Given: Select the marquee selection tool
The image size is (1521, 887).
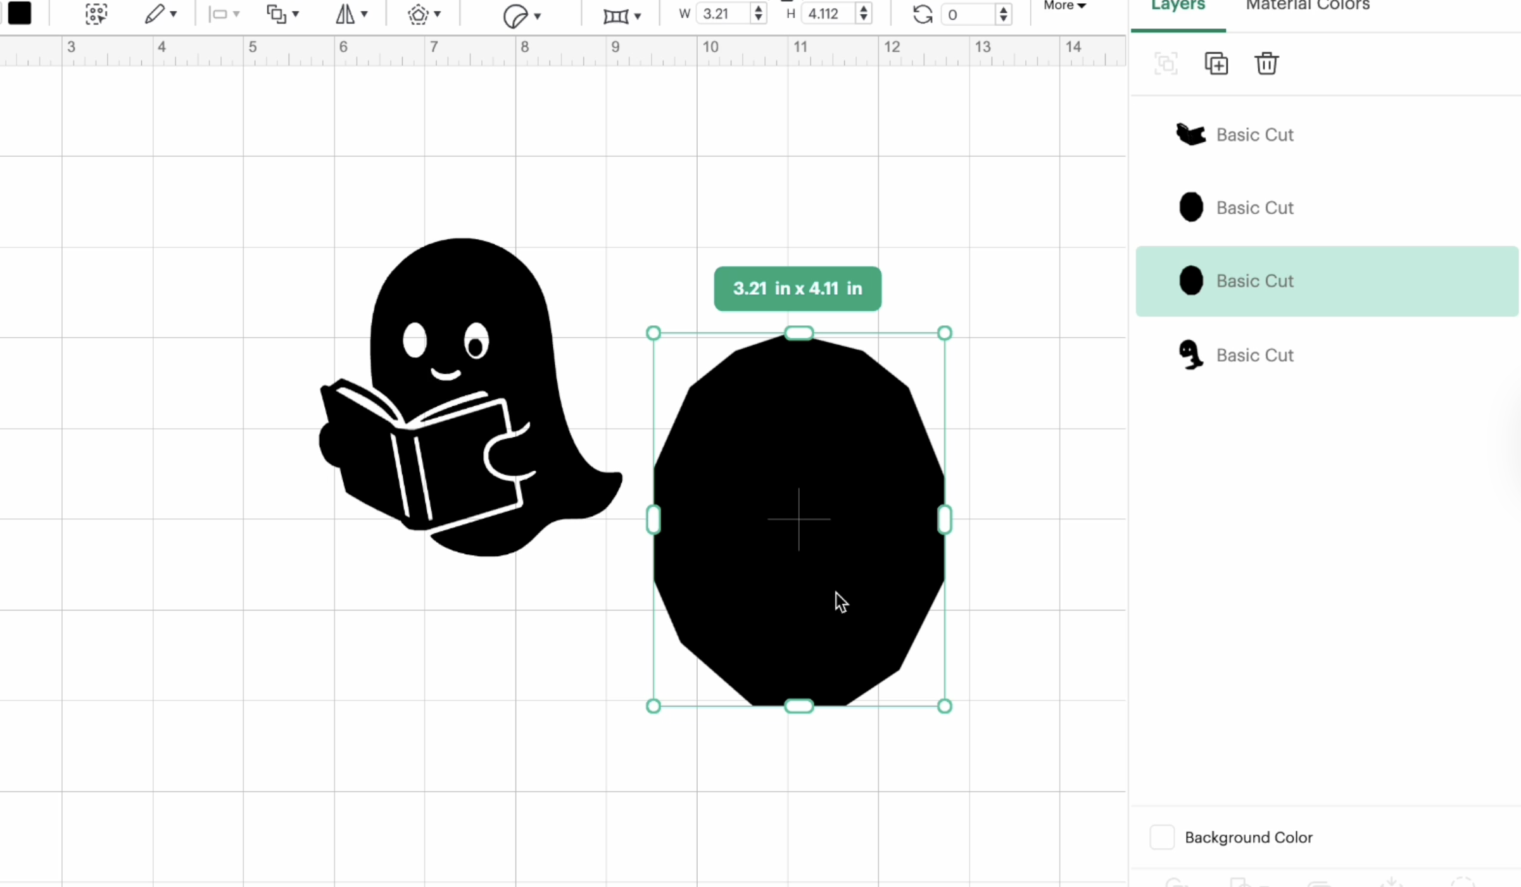Looking at the screenshot, I should pyautogui.click(x=95, y=14).
